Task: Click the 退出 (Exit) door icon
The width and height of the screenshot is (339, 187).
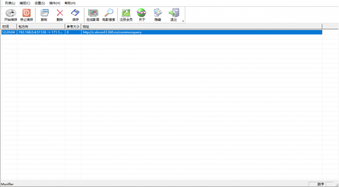Action: (174, 15)
